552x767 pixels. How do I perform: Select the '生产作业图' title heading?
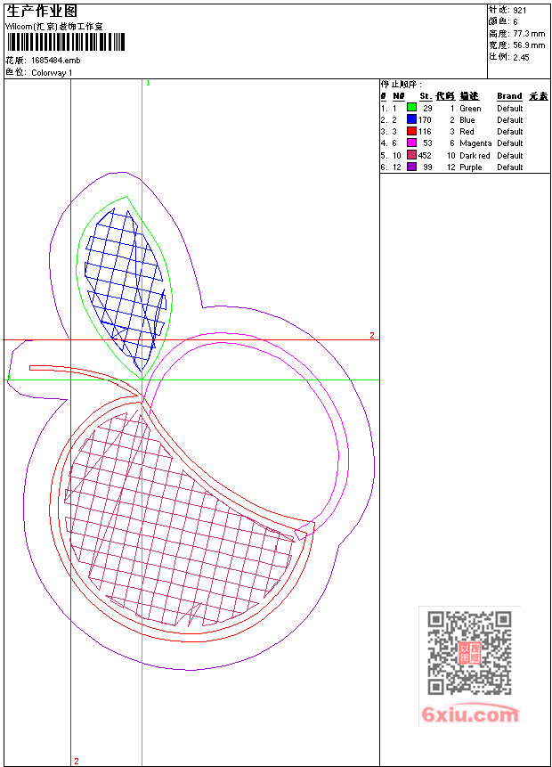tap(42, 12)
